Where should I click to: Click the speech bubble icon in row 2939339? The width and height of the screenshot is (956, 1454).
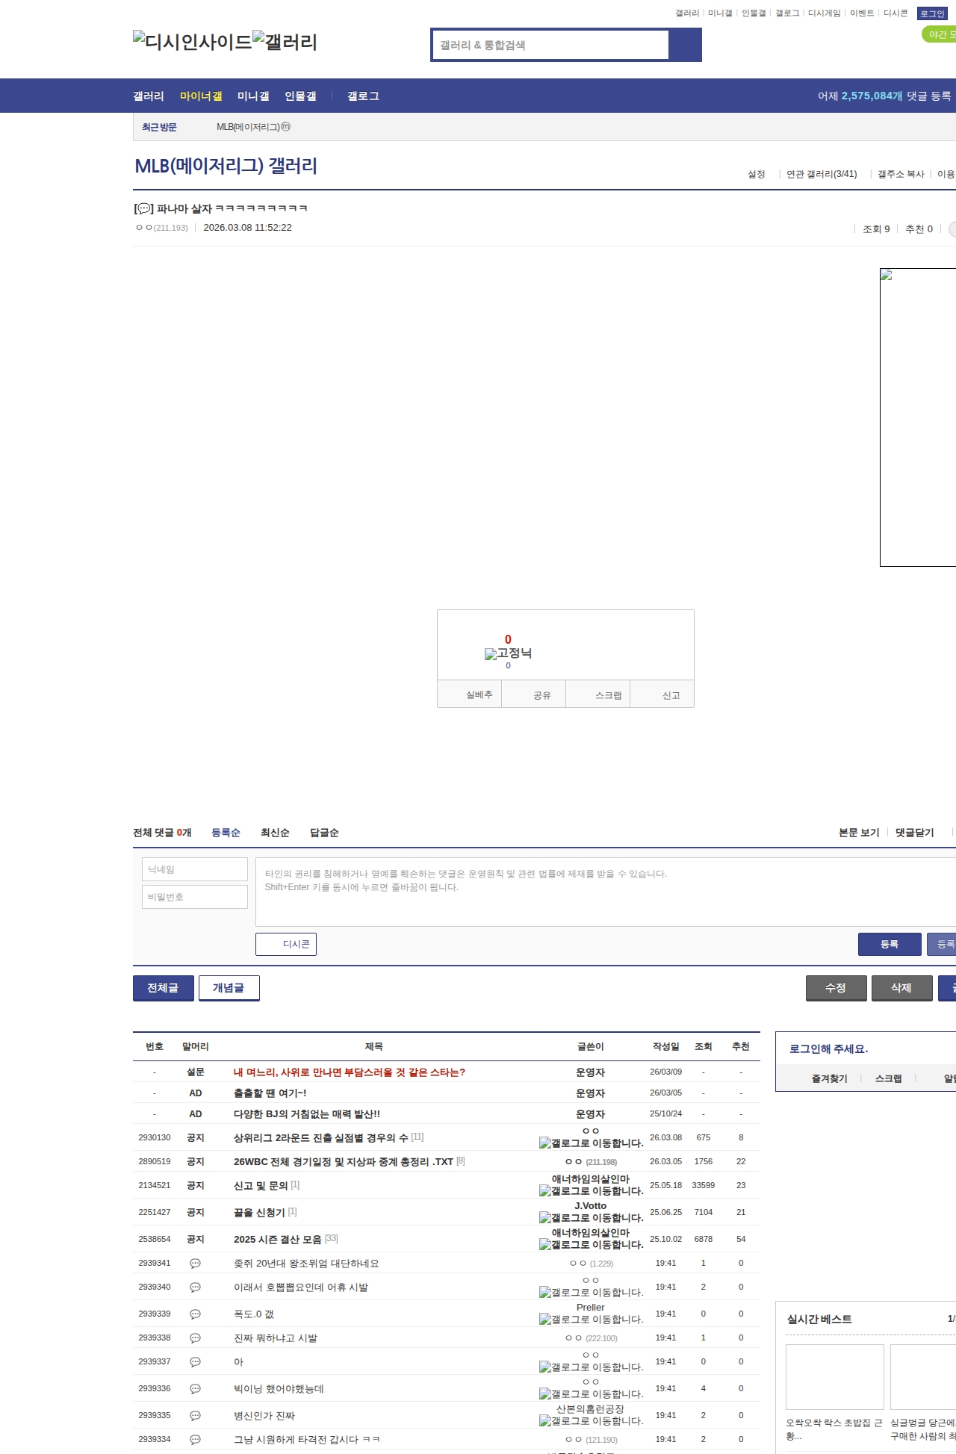click(x=195, y=1314)
